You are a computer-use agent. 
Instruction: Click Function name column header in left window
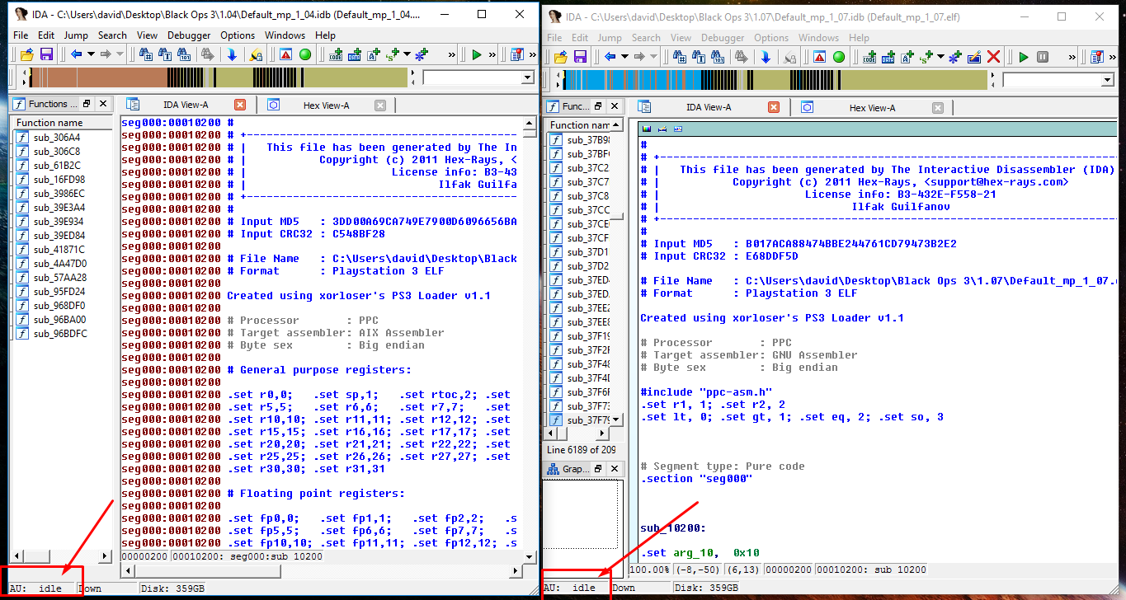click(x=61, y=123)
